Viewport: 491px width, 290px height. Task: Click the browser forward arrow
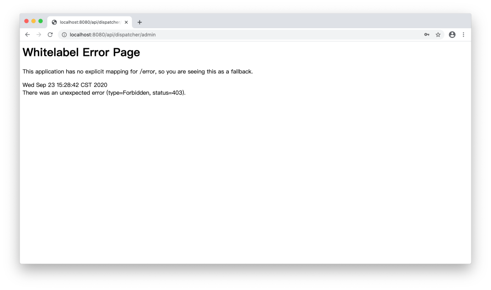(39, 35)
